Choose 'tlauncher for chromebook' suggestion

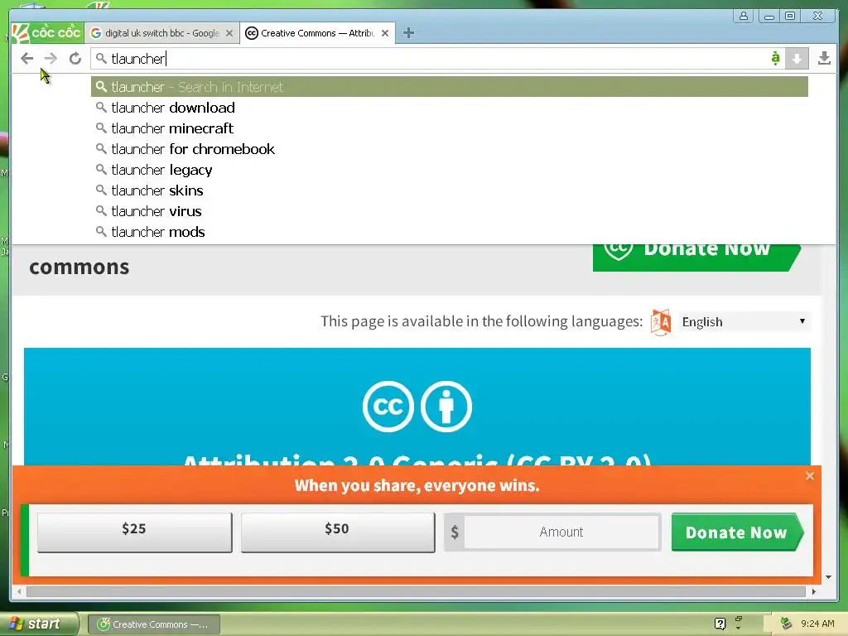(450, 149)
